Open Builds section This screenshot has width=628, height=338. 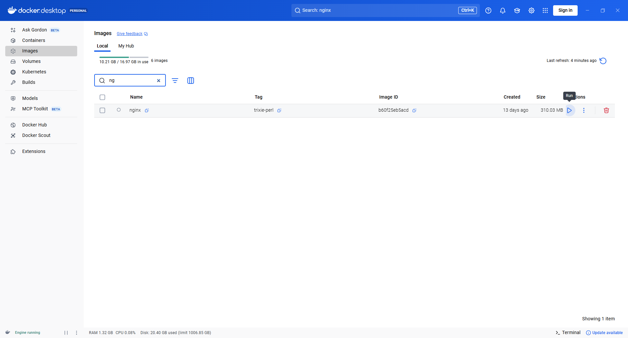41,82
